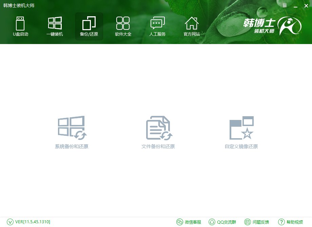Open 微信客服 WeChat support

(189, 222)
